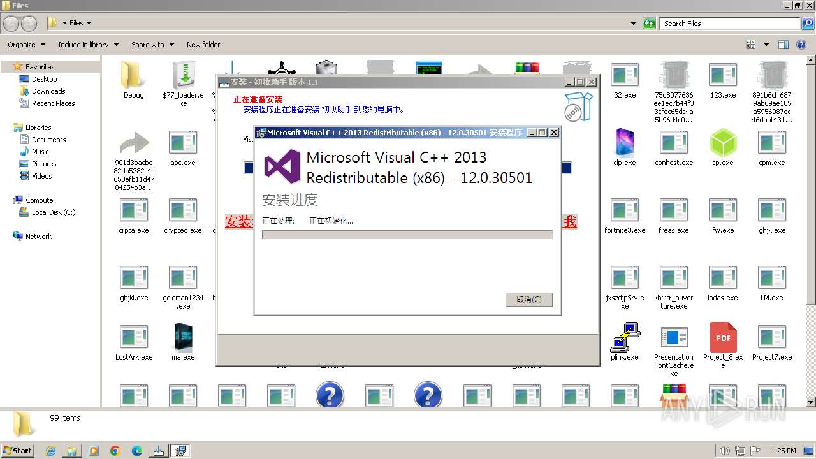Select Pictures library
Viewport: 816px width, 459px height.
click(x=44, y=164)
